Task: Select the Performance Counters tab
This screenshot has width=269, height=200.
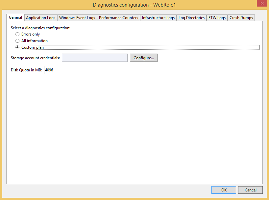Action: tap(118, 18)
